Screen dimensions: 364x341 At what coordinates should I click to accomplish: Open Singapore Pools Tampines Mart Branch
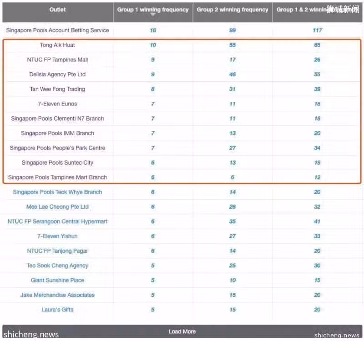58,177
